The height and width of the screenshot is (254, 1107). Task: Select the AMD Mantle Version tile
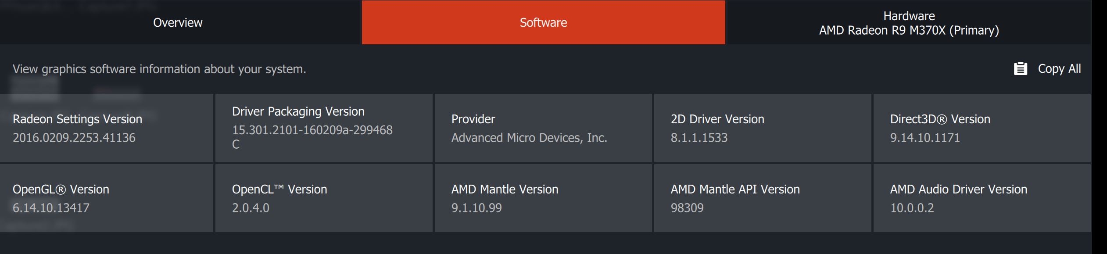pyautogui.click(x=543, y=198)
